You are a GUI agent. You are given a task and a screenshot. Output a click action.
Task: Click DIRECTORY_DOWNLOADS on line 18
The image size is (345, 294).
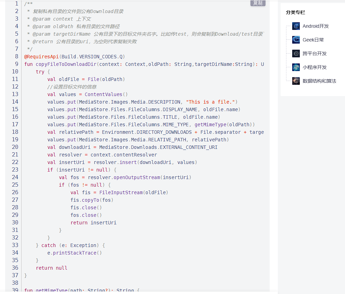coord(164,132)
